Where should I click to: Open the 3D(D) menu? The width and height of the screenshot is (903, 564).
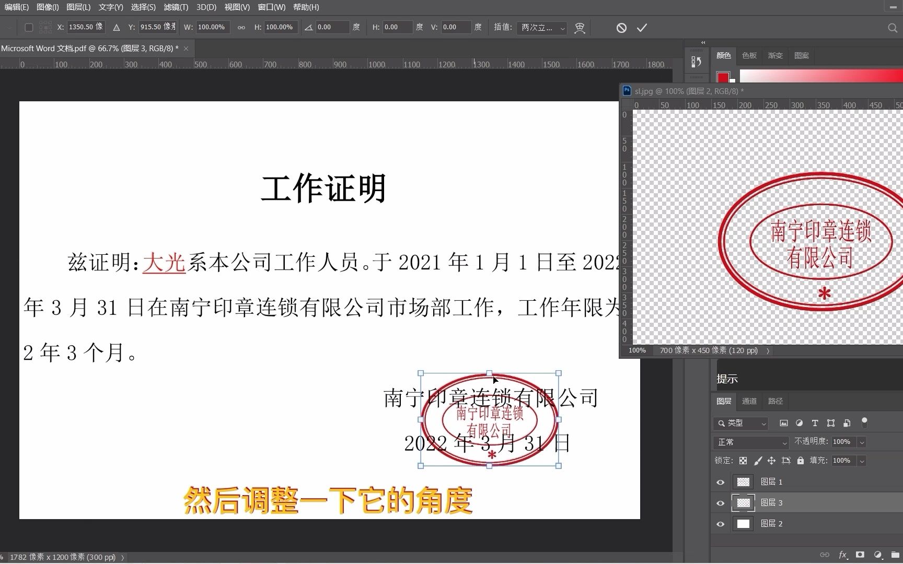coord(206,7)
